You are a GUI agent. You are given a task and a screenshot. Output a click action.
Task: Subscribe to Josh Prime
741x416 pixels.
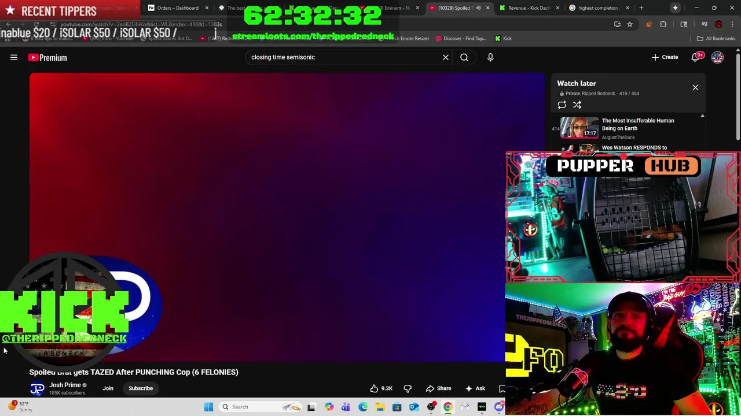[x=141, y=388]
